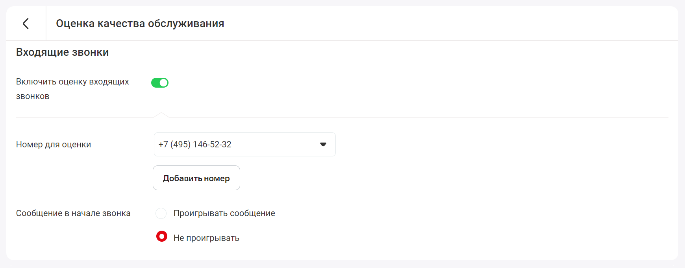The height and width of the screenshot is (268, 685).
Task: Click the '+7 (495) 146-52-32' number text
Action: pyautogui.click(x=195, y=145)
